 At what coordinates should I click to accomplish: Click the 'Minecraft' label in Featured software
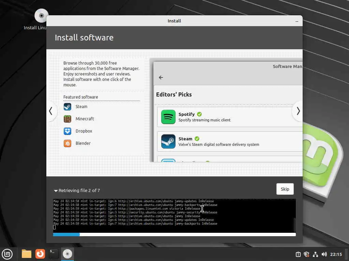[x=85, y=119]
